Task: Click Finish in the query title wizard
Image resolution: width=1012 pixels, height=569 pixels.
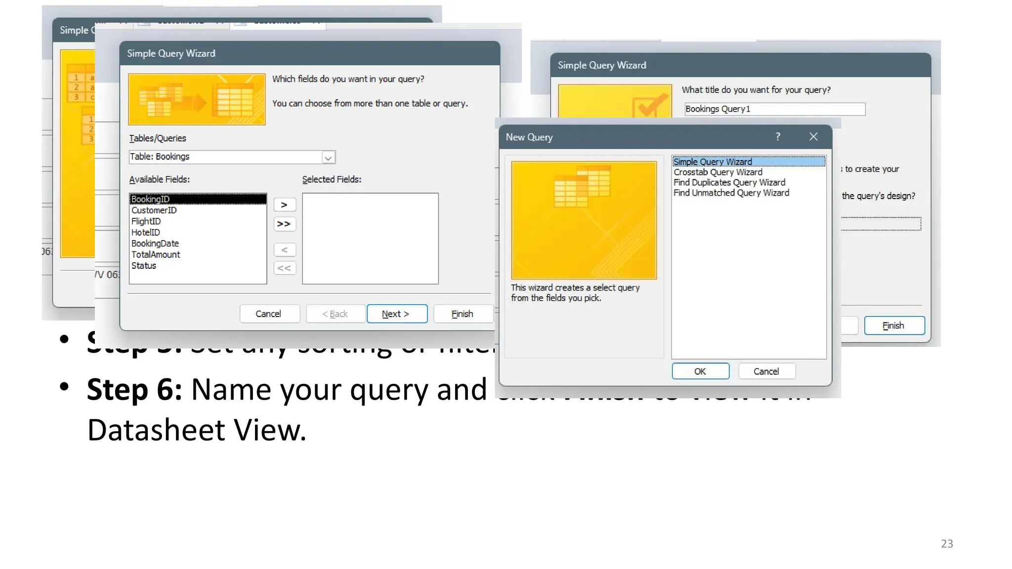Action: tap(894, 326)
